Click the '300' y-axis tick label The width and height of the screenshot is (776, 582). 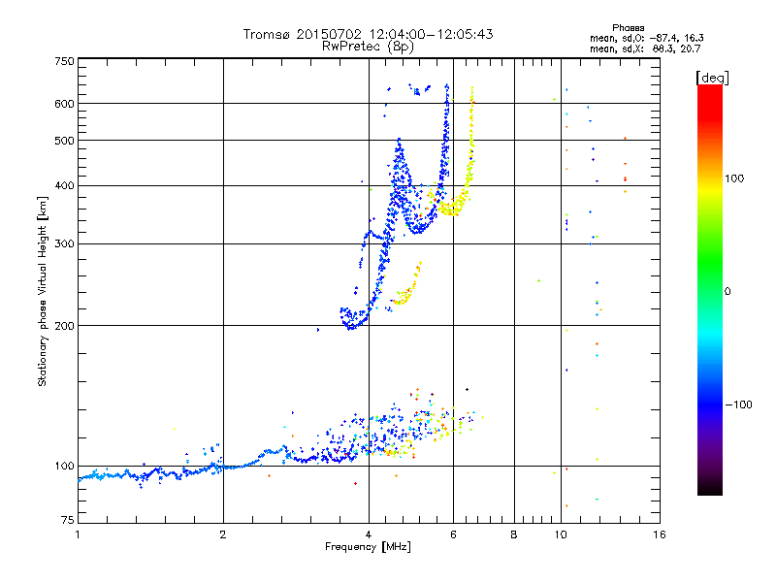click(x=64, y=244)
